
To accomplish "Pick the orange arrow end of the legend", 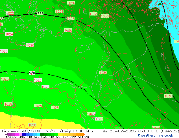I will pyautogui.click(x=84, y=134).
